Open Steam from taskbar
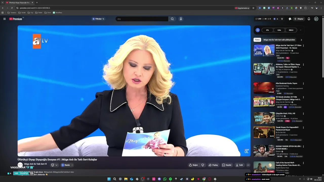324x182 pixels. pos(181,179)
